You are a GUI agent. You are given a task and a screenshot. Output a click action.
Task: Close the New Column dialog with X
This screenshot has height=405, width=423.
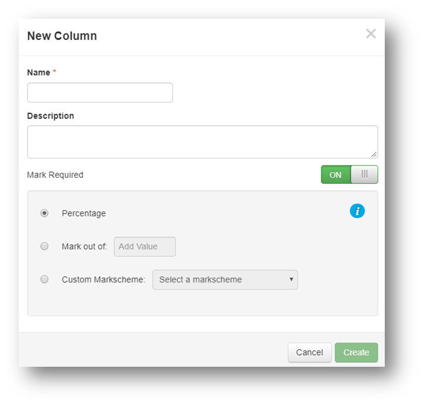371,34
